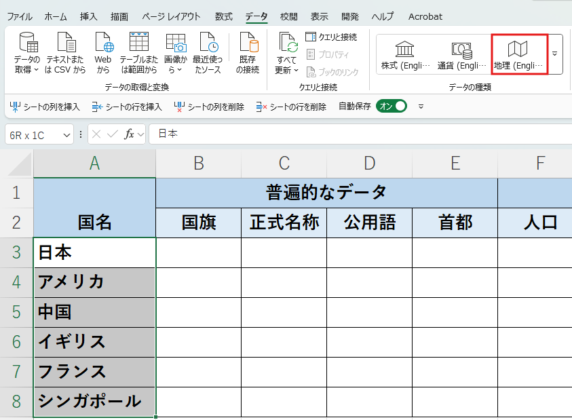Choose the 通貨 (Currency) data type
Image resolution: width=572 pixels, height=420 pixels.
462,55
